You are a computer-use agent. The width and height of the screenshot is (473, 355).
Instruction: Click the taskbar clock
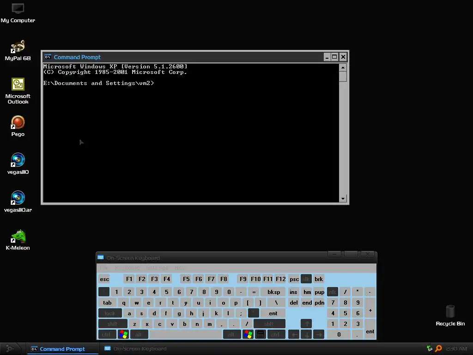pyautogui.click(x=456, y=349)
